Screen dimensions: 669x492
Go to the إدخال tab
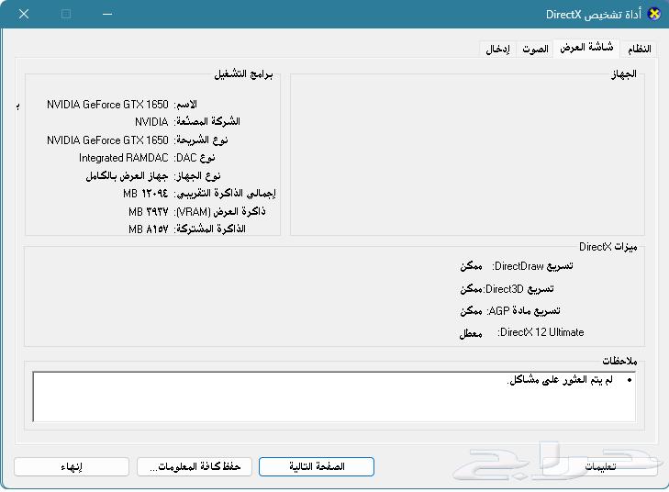pos(497,49)
